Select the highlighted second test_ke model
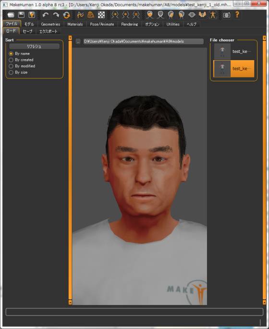 point(234,69)
